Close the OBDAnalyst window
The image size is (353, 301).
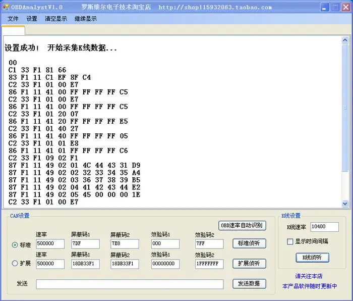[x=346, y=8]
